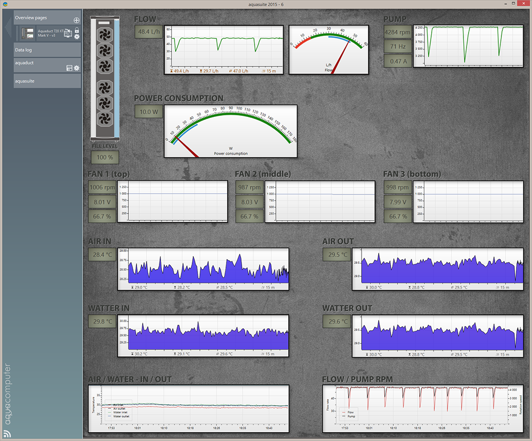Toggle the lock on Aquaduct 720 XT page

tap(76, 31)
